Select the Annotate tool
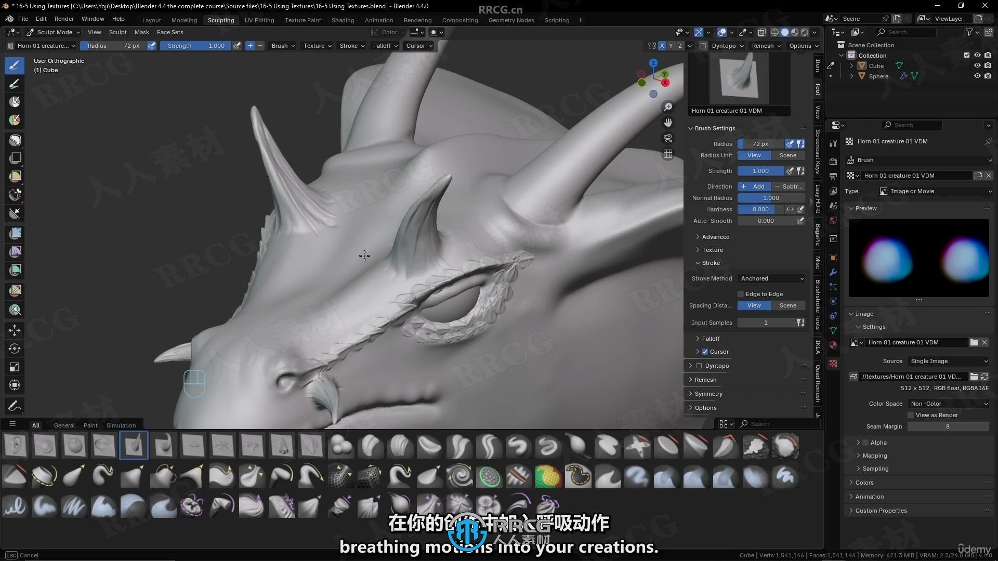The image size is (998, 561). [15, 405]
